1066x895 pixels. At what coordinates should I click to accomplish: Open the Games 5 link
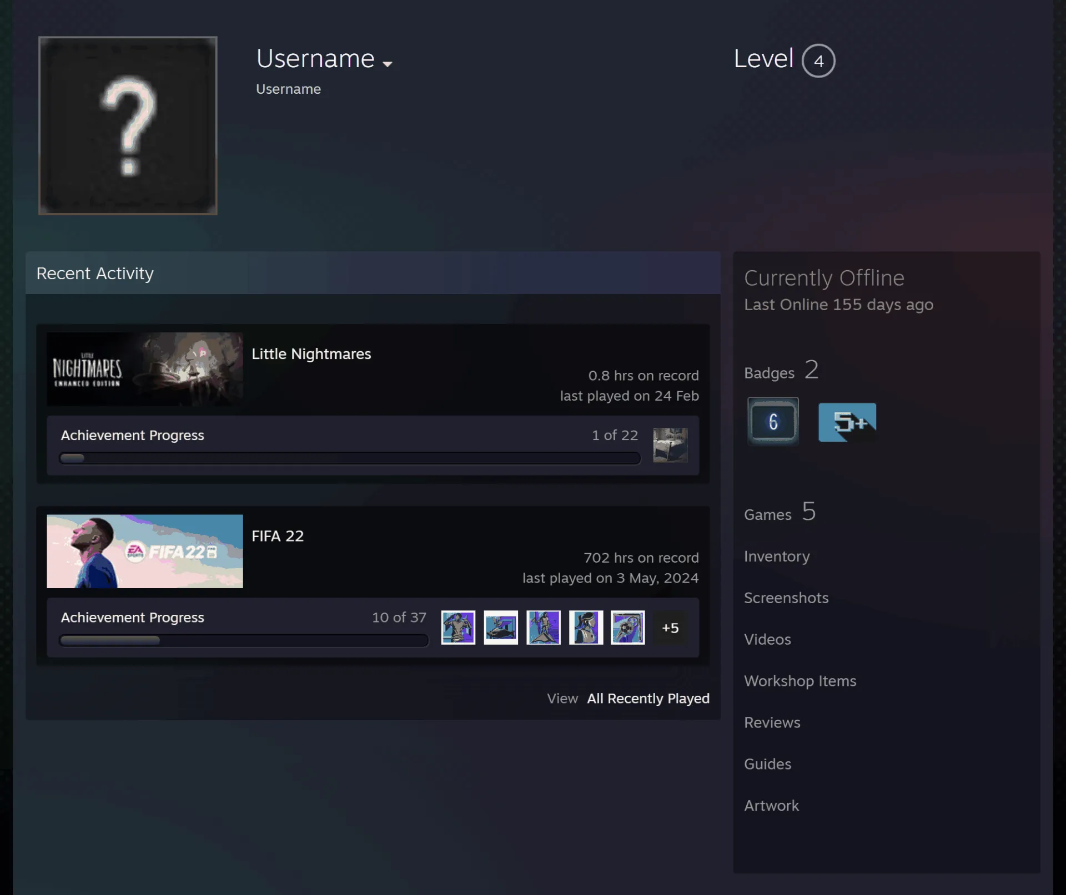coord(780,512)
